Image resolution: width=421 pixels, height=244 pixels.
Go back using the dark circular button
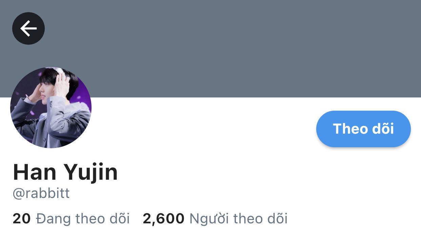pyautogui.click(x=28, y=28)
